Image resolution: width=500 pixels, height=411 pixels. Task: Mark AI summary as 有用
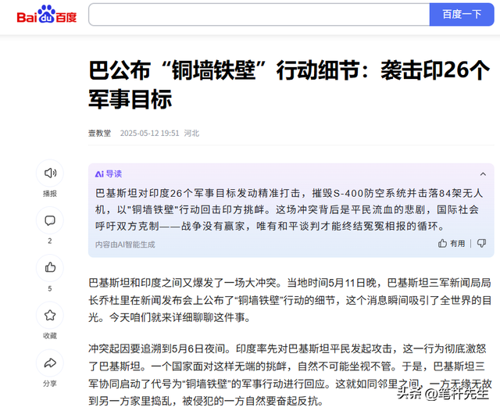point(452,244)
